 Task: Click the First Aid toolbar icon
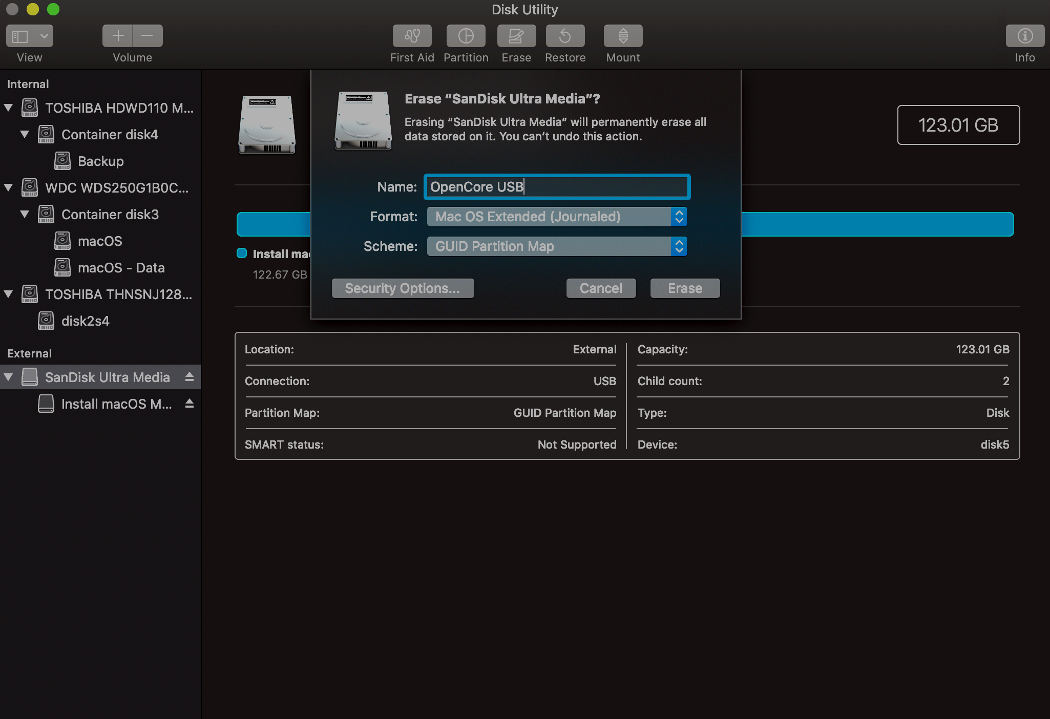tap(412, 36)
